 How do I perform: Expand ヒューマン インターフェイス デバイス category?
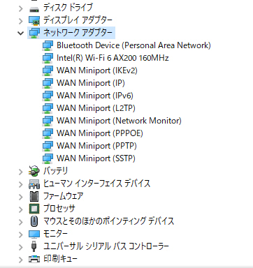(x=21, y=184)
